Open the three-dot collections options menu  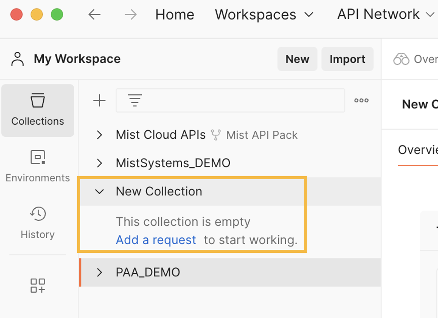point(361,101)
